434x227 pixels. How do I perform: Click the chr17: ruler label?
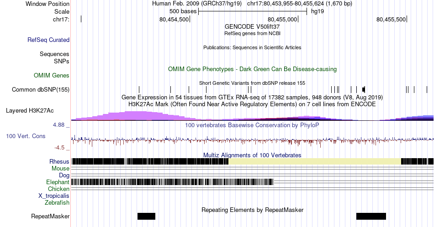[61, 19]
